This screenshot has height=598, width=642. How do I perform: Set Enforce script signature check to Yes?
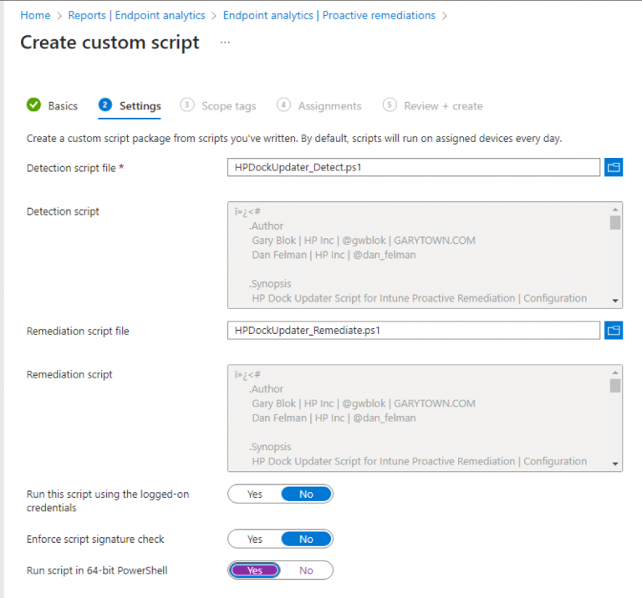[x=255, y=540]
